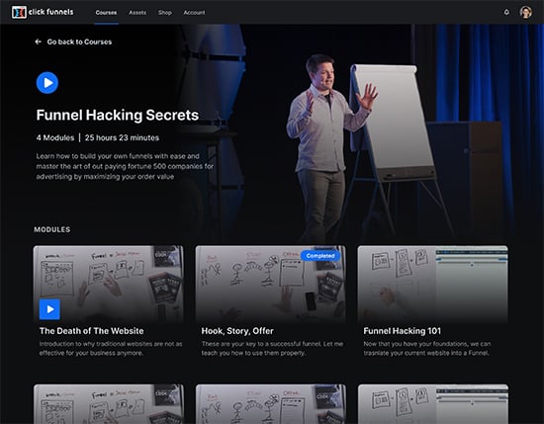The width and height of the screenshot is (544, 424).
Task: Open the Hook, Story, Offer module title
Action: (237, 331)
